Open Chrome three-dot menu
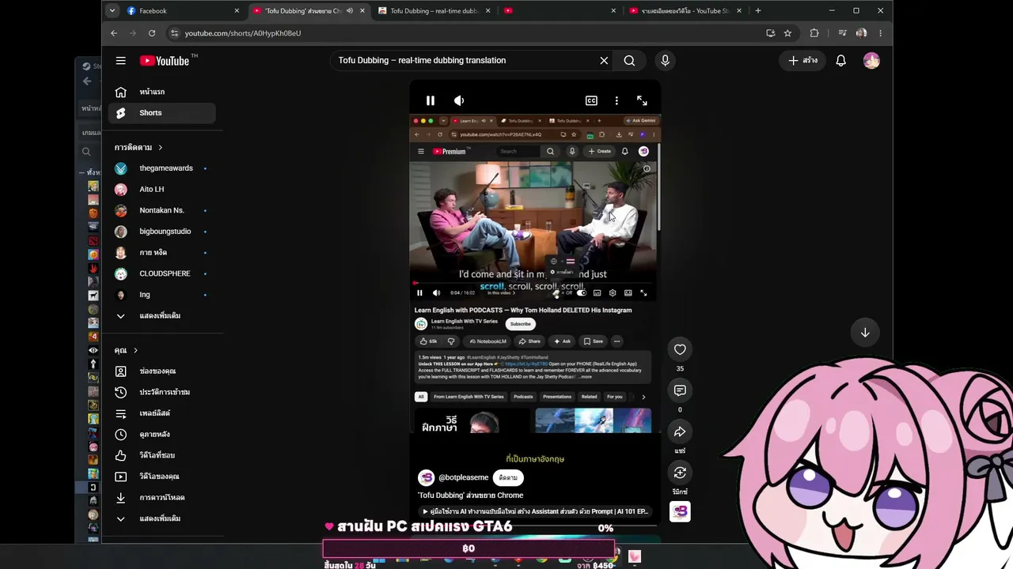Screen dimensions: 1013x569 [x=880, y=33]
